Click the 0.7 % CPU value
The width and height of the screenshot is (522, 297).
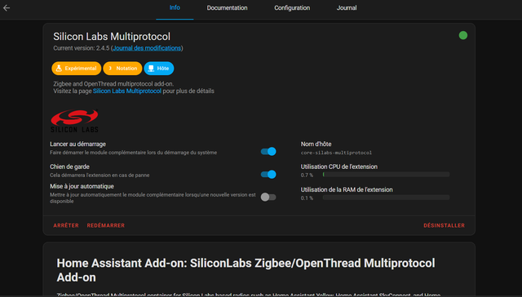click(307, 175)
